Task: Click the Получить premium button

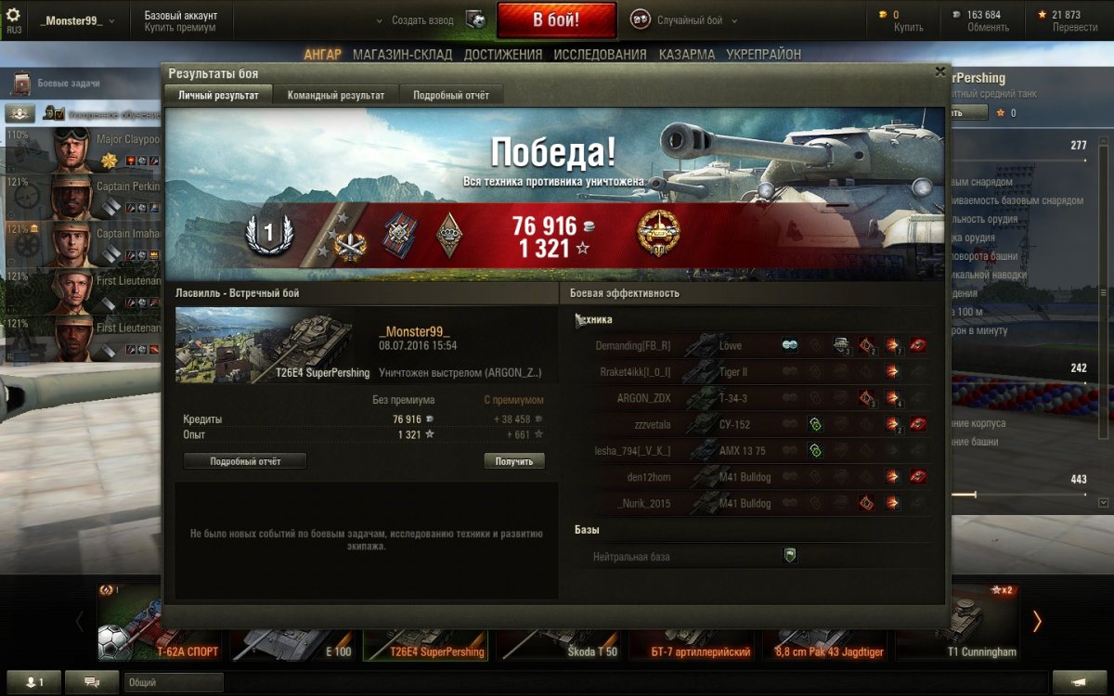Action: (514, 461)
